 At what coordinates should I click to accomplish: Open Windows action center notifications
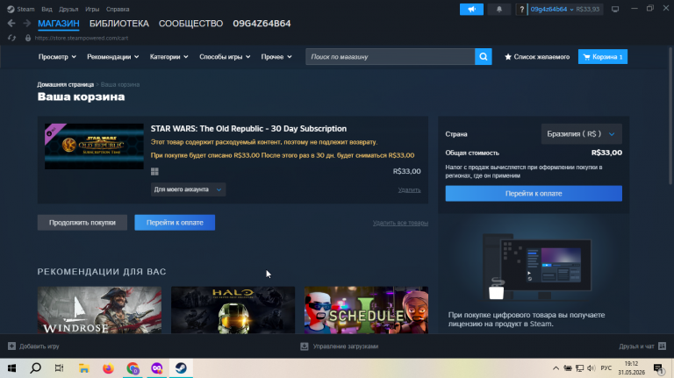click(x=658, y=368)
